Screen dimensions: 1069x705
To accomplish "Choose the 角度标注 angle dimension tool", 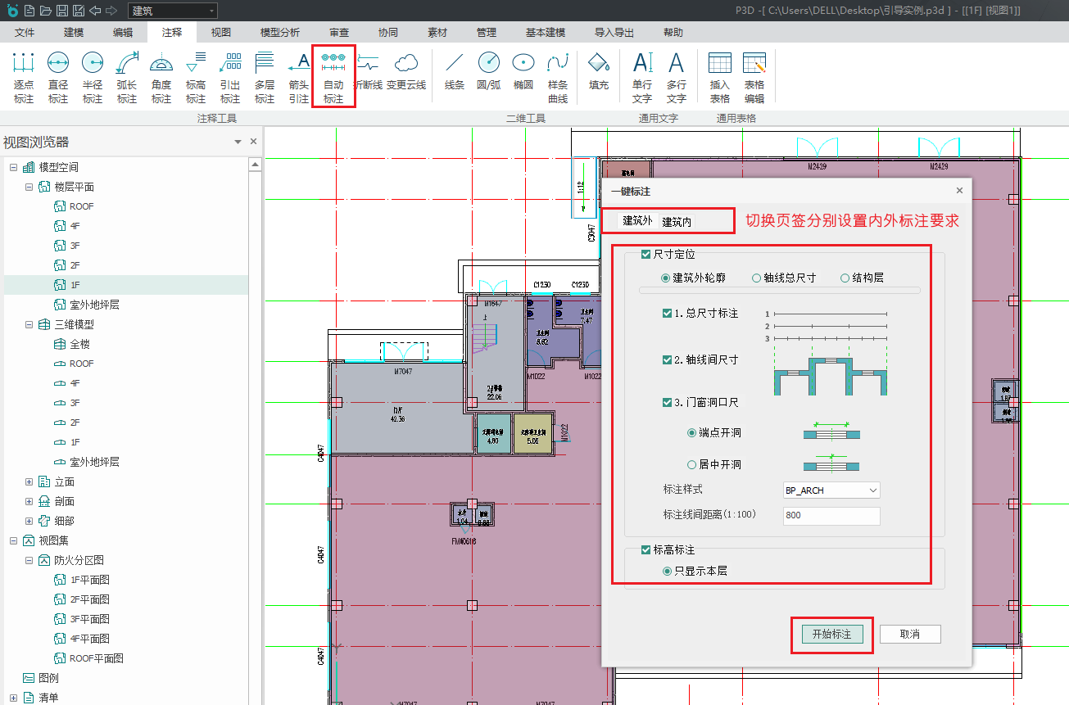I will click(x=161, y=78).
